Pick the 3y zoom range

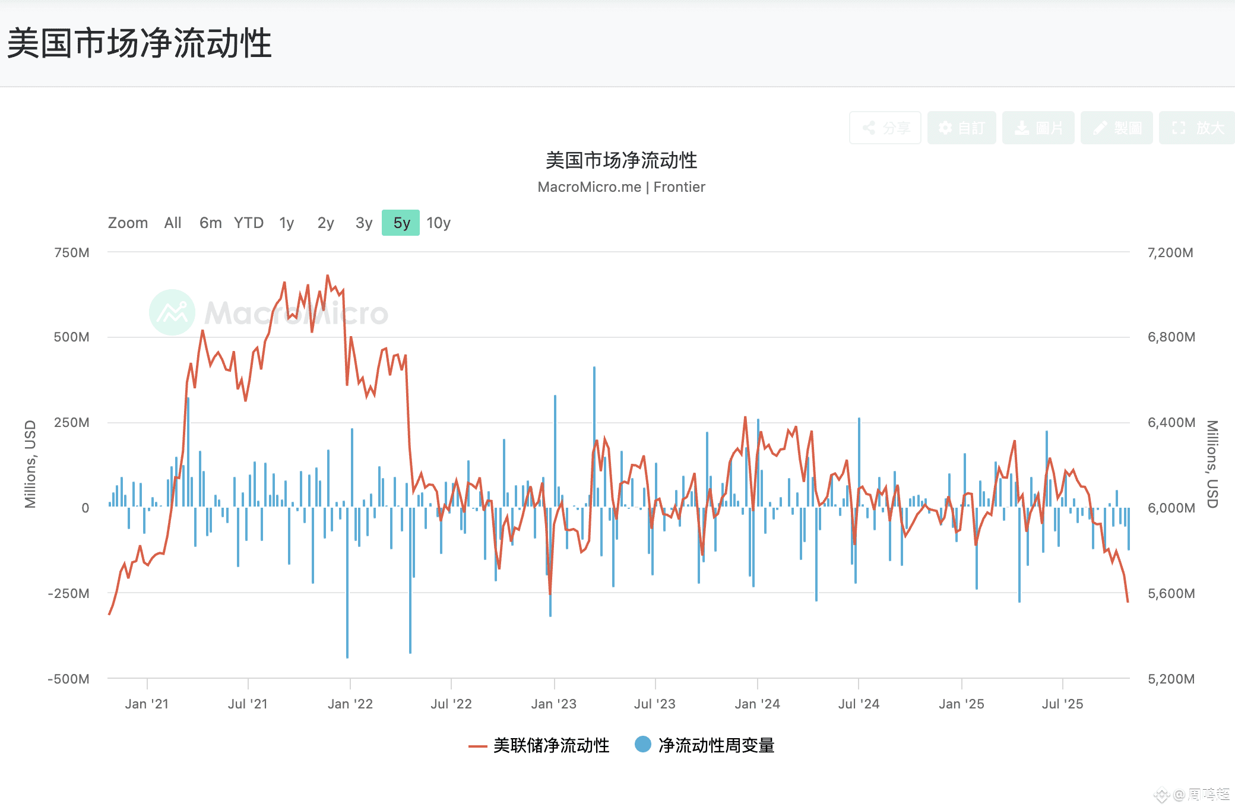coord(363,223)
